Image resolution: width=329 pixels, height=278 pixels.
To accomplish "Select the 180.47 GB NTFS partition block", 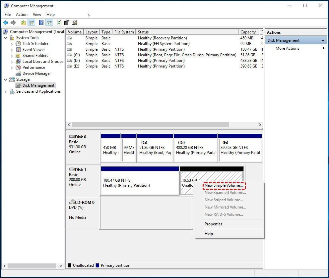I will point(140,183).
